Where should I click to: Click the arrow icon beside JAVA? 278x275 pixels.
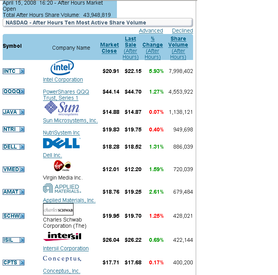pos(22,112)
